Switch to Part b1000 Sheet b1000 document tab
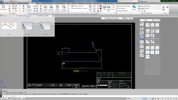 42,16
